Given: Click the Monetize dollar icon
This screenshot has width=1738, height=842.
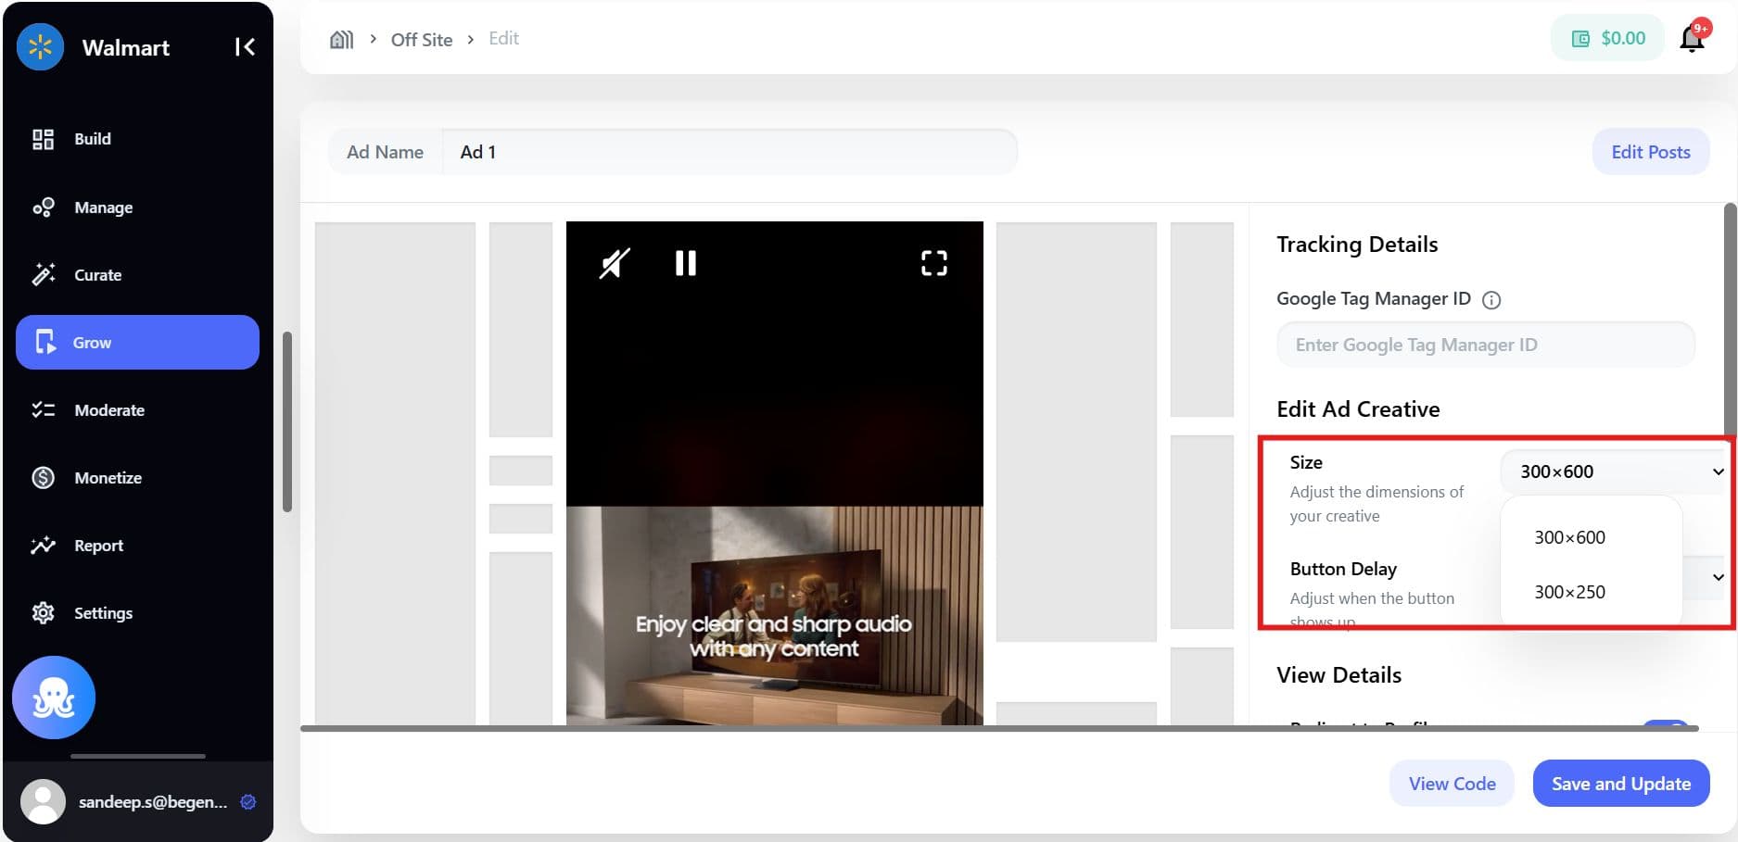Looking at the screenshot, I should [x=43, y=478].
